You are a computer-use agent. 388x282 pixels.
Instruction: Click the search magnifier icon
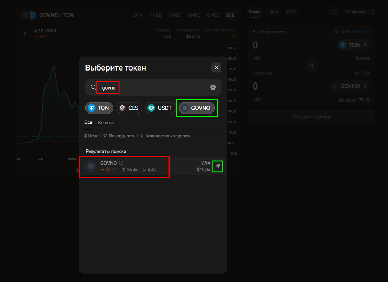(93, 87)
